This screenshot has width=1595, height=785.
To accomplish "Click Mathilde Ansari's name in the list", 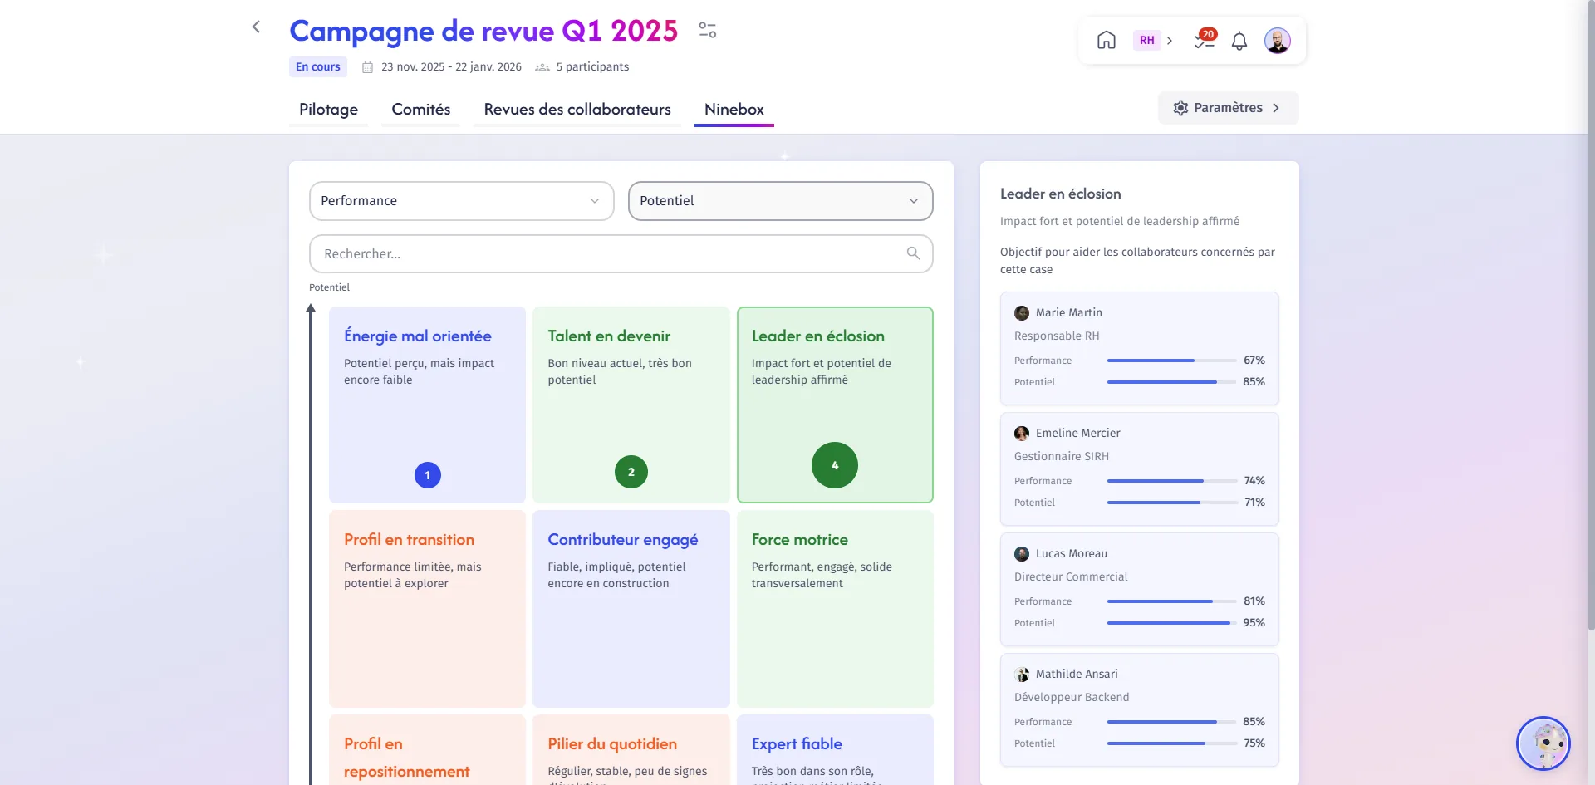I will pos(1077,675).
